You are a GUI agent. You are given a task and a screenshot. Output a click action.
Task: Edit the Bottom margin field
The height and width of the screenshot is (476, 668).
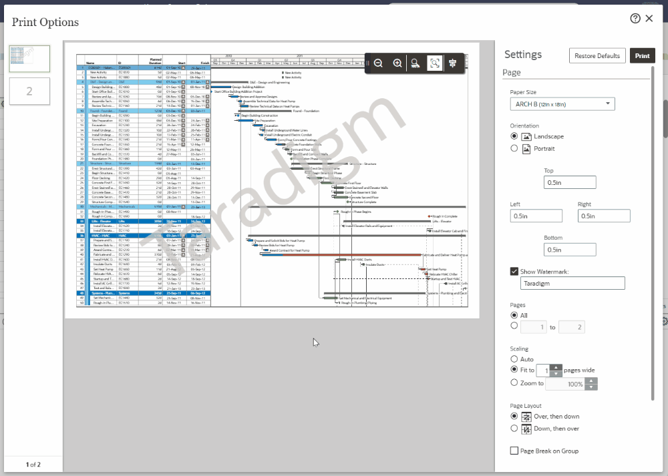click(x=570, y=250)
